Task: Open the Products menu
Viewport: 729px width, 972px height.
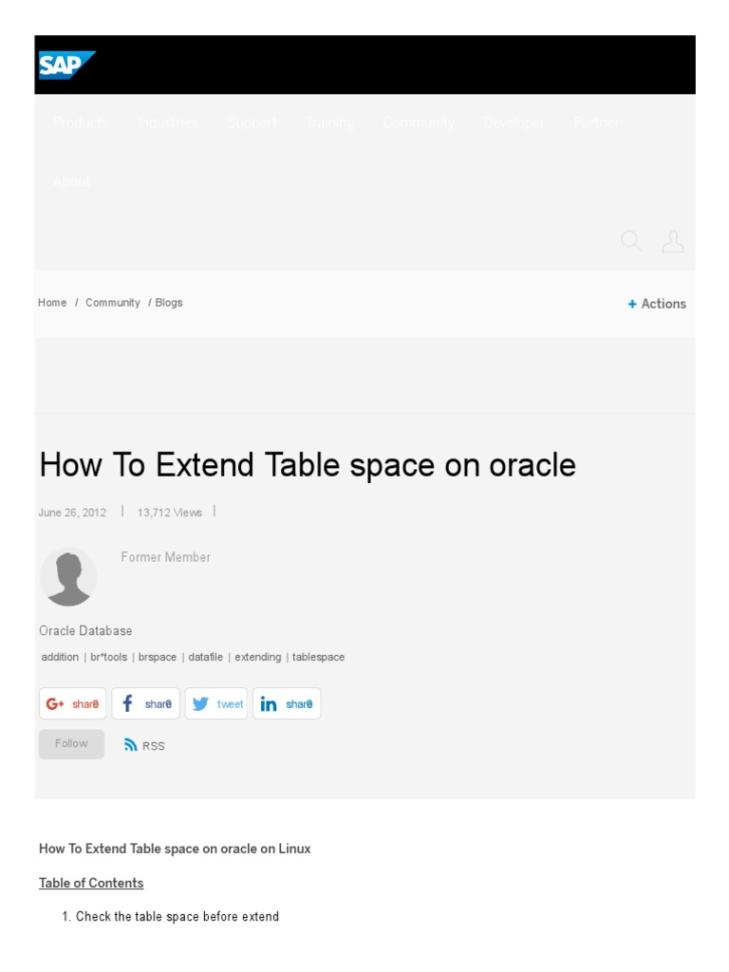Action: click(81, 122)
